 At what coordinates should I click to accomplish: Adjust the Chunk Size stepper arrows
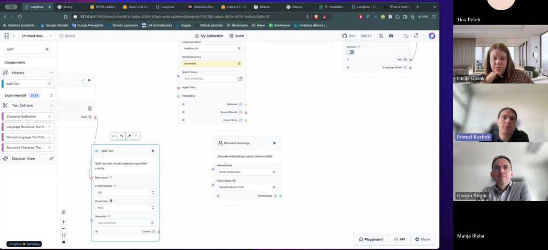click(153, 208)
